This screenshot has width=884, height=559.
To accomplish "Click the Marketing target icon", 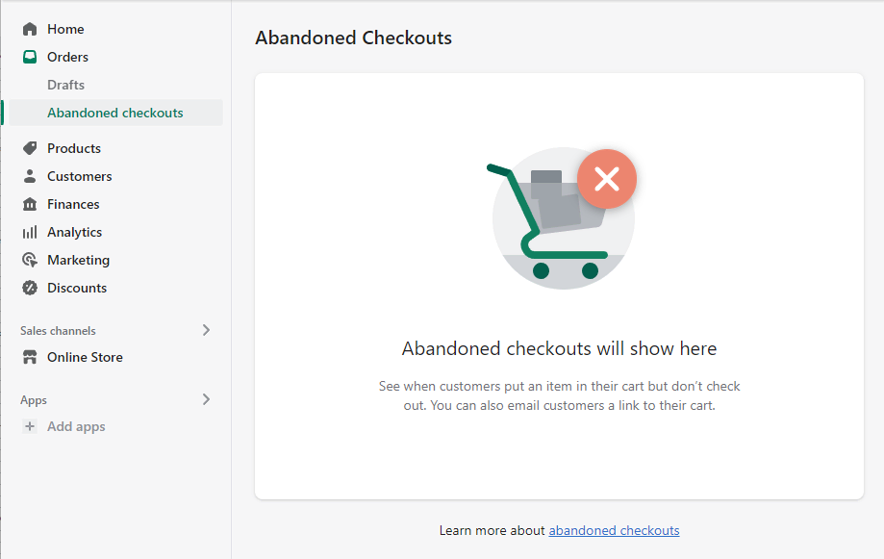I will click(30, 260).
